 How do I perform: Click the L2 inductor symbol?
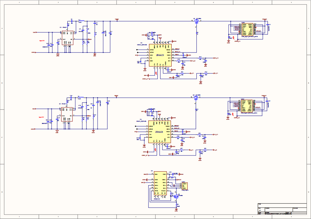pos(81,97)
